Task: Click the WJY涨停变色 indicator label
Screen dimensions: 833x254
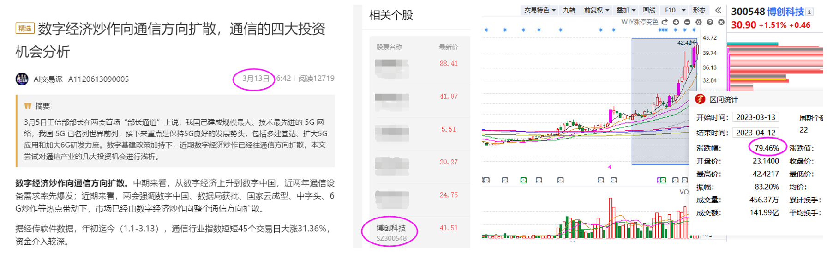Action: tap(640, 22)
